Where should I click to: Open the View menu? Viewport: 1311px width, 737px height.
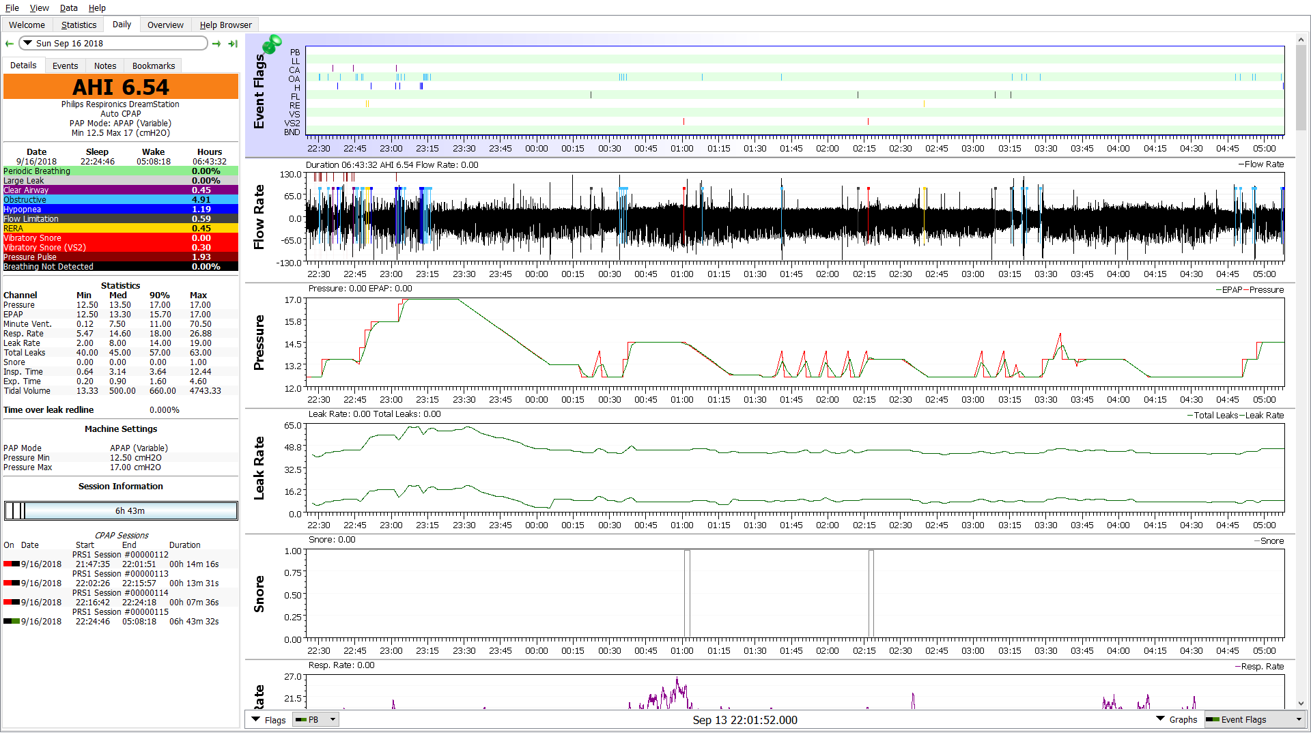(39, 8)
